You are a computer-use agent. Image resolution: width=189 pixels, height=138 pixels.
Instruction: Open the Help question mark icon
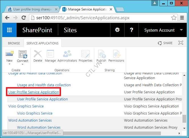[x=131, y=30]
